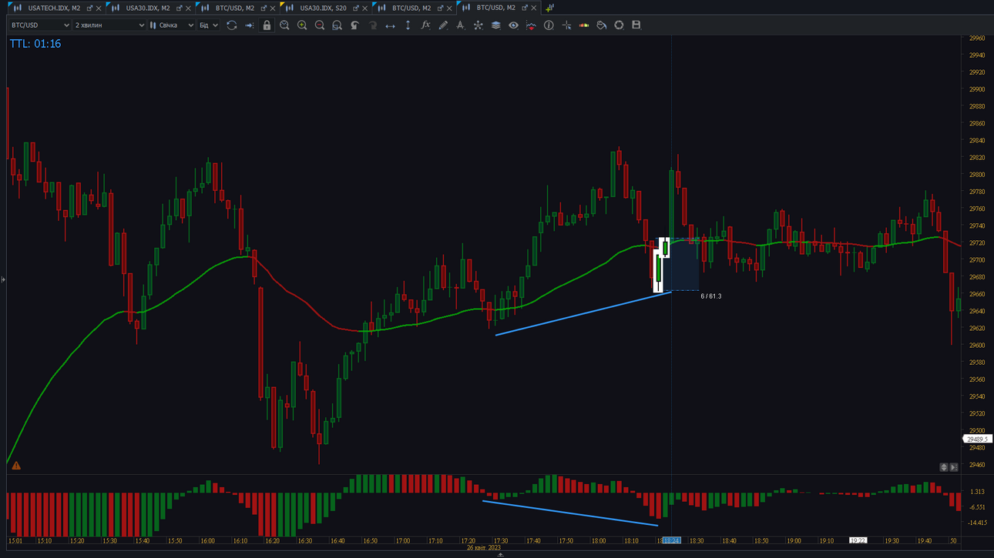Click the 29600 price axis label
This screenshot has height=558, width=994.
click(977, 346)
